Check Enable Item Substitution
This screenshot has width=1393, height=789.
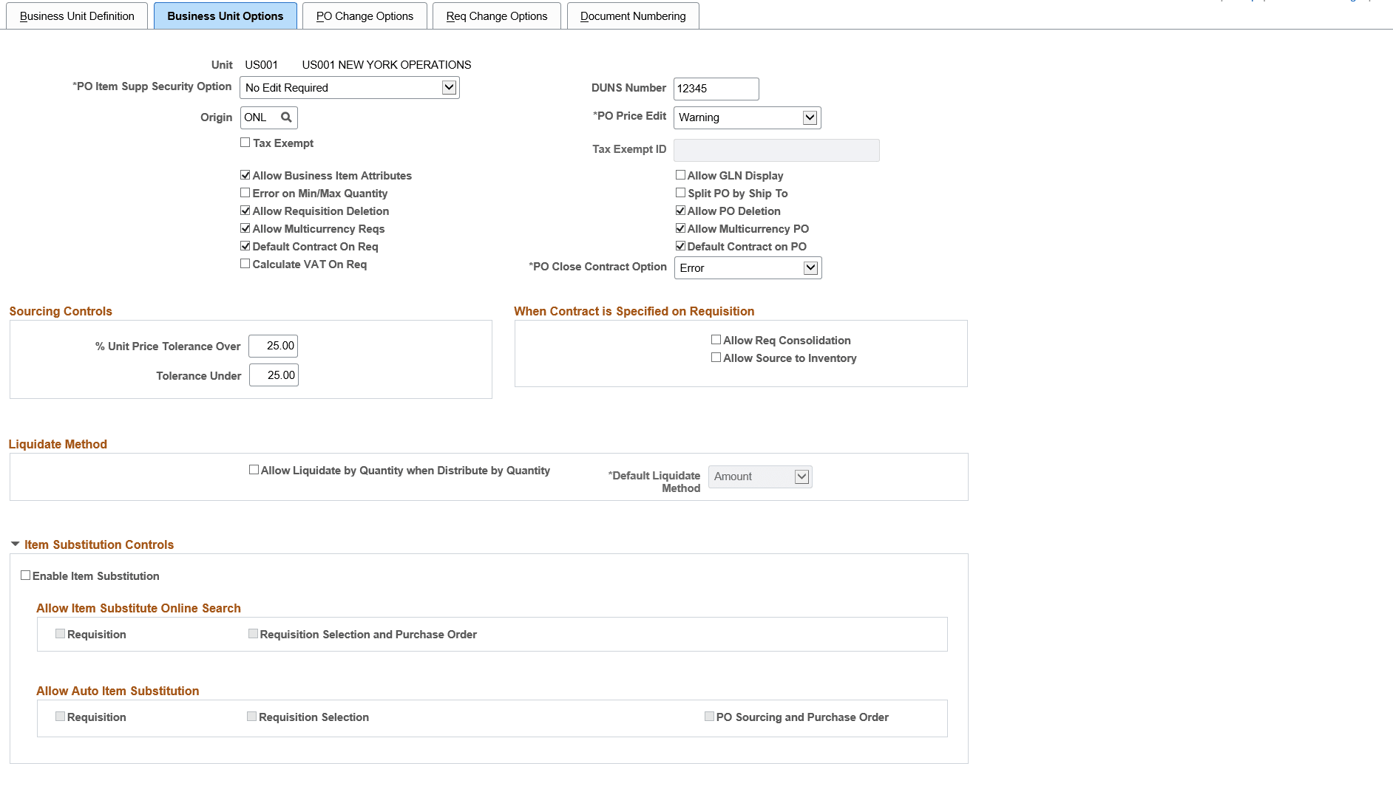26,575
